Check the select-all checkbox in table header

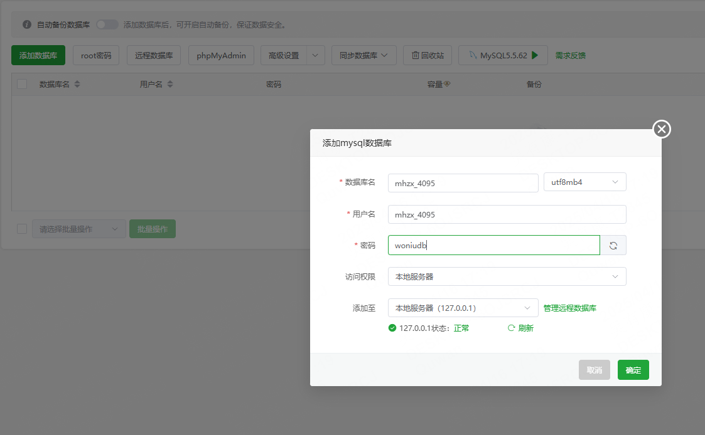pos(22,83)
